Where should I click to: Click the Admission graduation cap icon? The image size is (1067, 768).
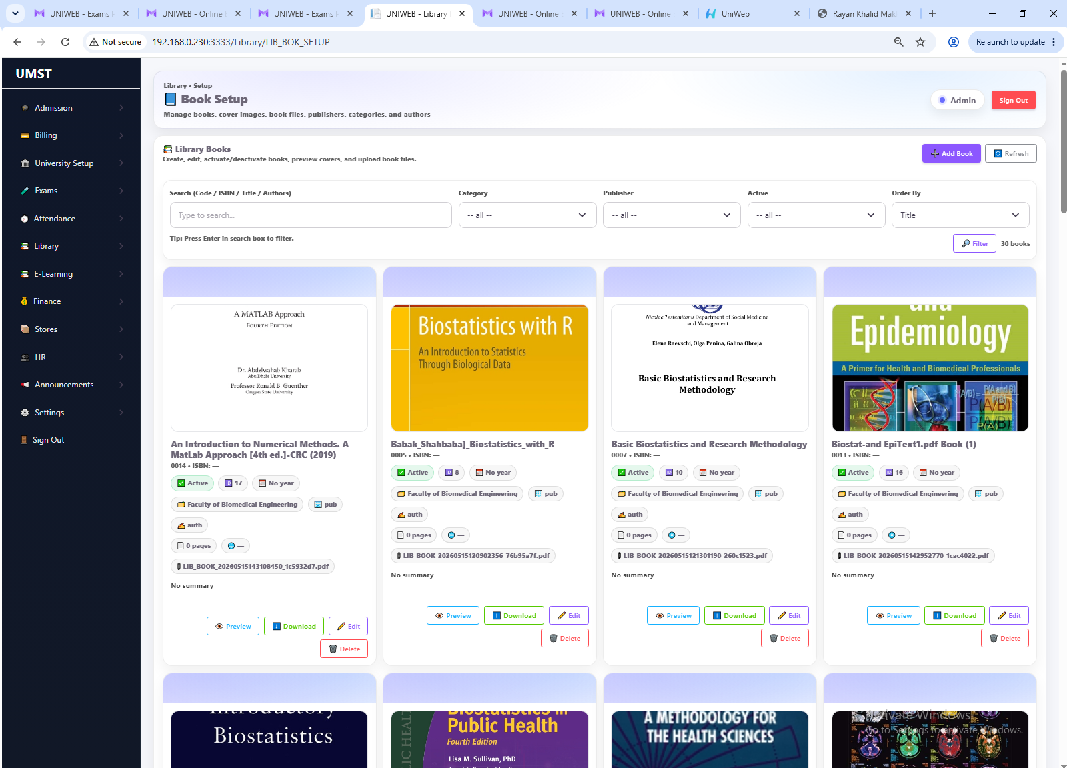pos(25,108)
